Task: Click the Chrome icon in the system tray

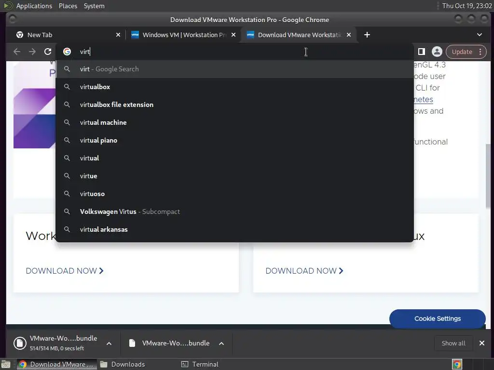Action: [456, 364]
